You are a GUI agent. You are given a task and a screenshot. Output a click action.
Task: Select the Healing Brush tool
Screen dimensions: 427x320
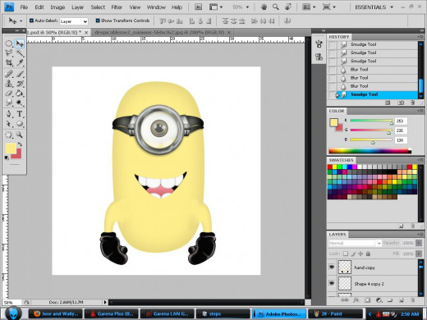pos(9,74)
